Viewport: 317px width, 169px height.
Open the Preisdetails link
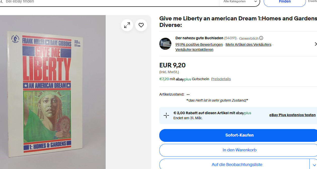point(221,79)
